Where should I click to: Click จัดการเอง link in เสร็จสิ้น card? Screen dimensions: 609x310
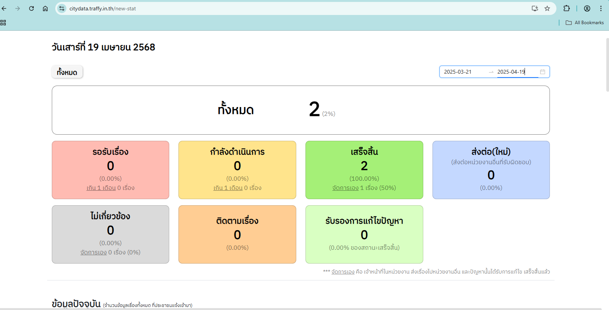tap(345, 188)
